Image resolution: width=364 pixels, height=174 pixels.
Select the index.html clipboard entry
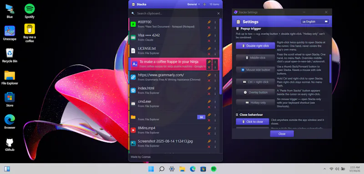(x=174, y=90)
